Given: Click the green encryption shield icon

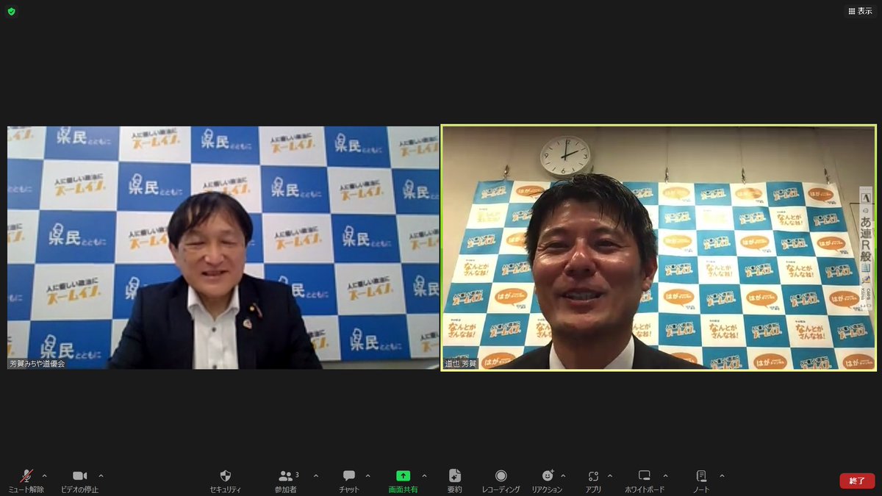Looking at the screenshot, I should click(11, 11).
